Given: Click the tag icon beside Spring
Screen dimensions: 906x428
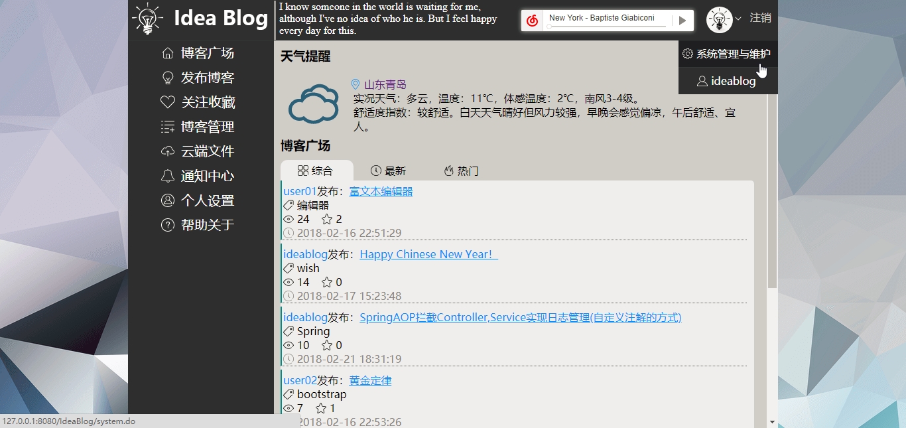Looking at the screenshot, I should [x=289, y=332].
